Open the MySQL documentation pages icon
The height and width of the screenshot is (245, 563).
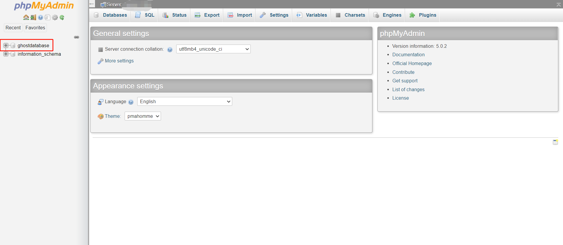(x=48, y=17)
